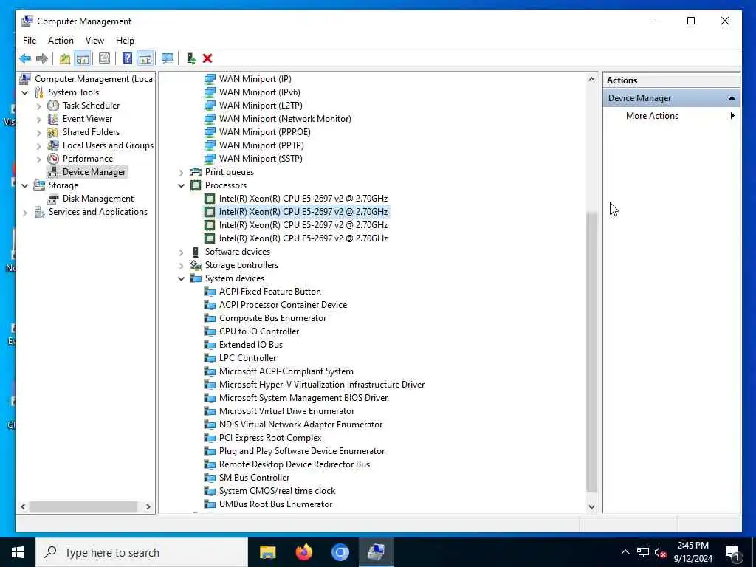756x567 pixels.
Task: Expand the Print queues category
Action: pos(182,172)
